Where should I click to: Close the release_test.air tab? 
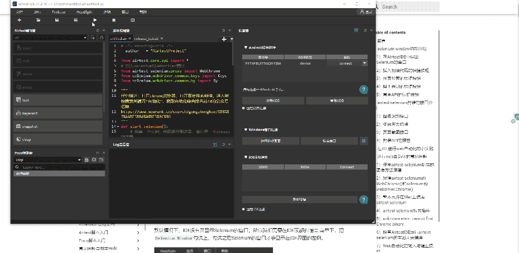[x=161, y=39]
